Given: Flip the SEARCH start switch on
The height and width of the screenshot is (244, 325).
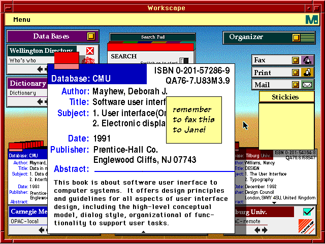Looking at the screenshot, I should (x=184, y=60).
